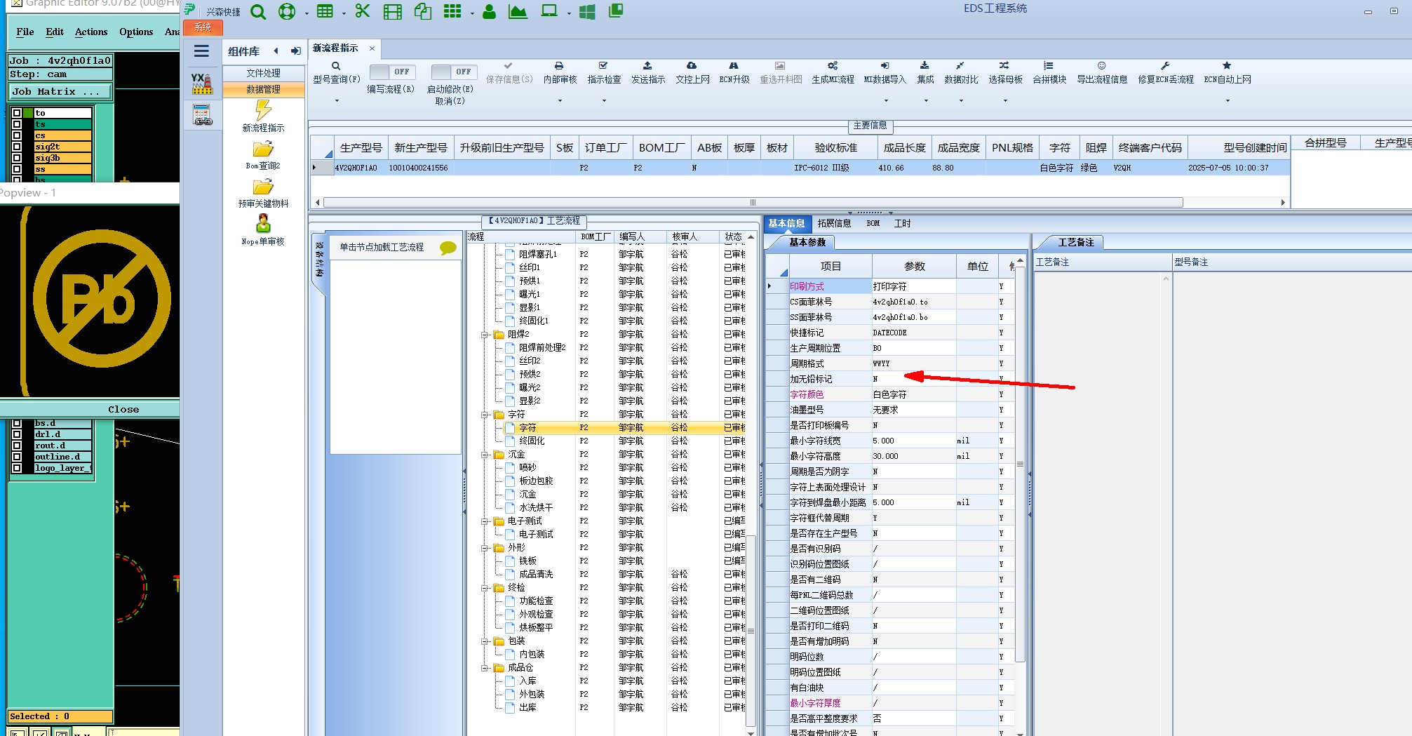Toggle the 编写流程(R) OFF switch
Screen dimensions: 1412x736
click(x=392, y=72)
